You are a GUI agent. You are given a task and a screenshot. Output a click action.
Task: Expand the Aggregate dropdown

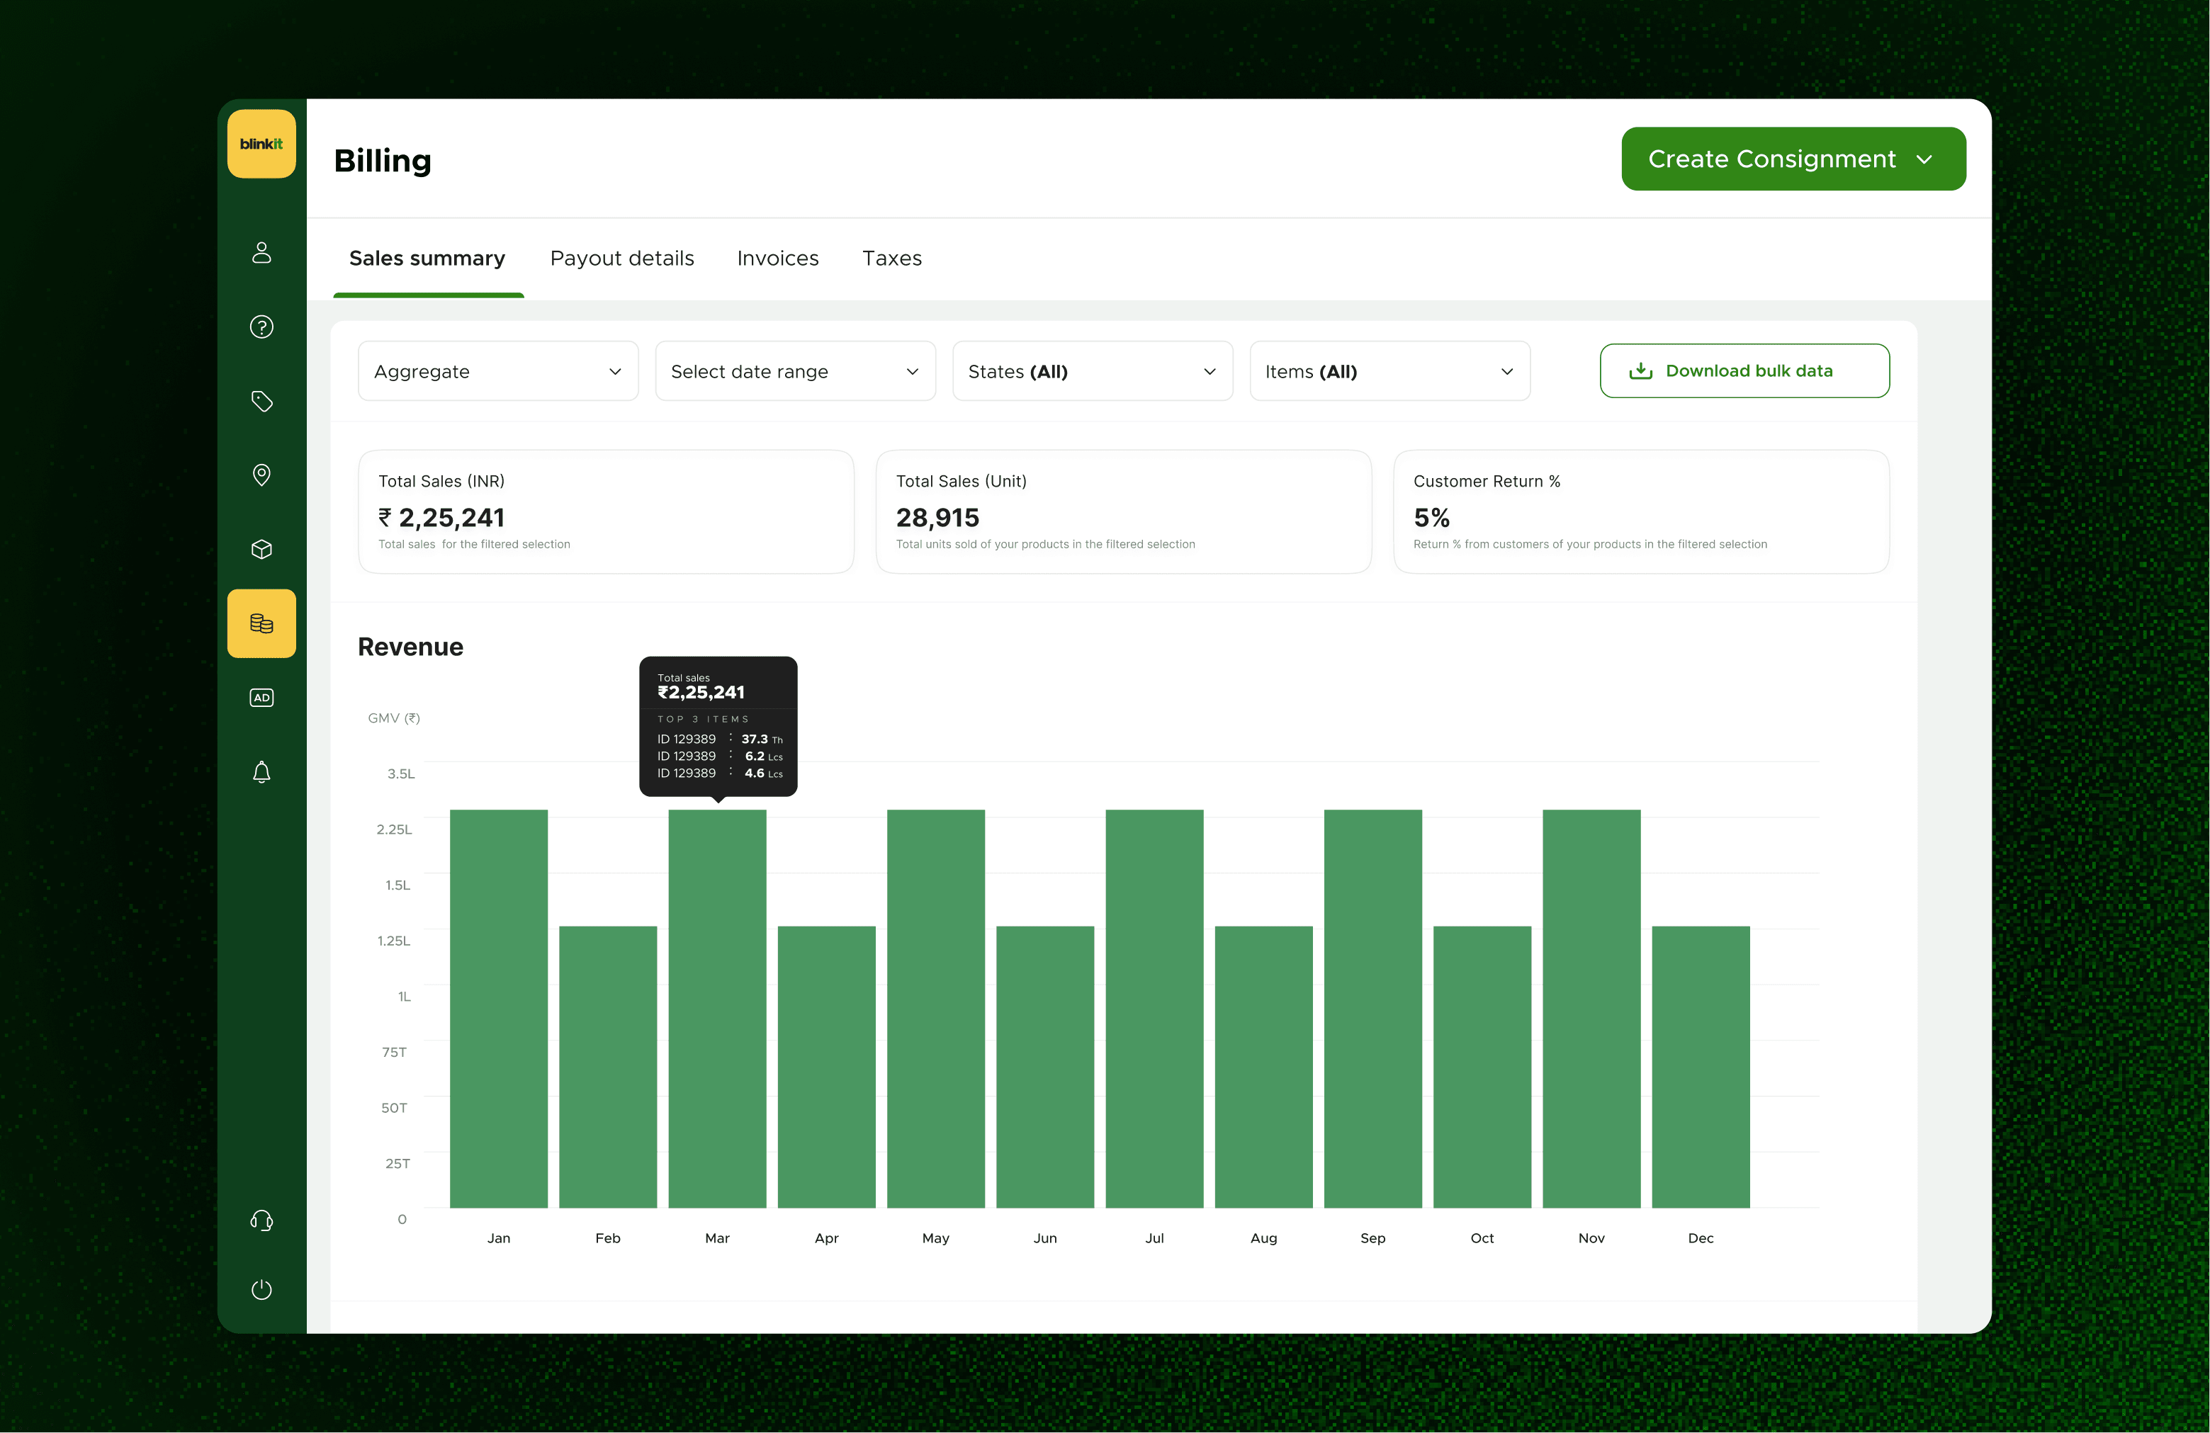(x=497, y=371)
